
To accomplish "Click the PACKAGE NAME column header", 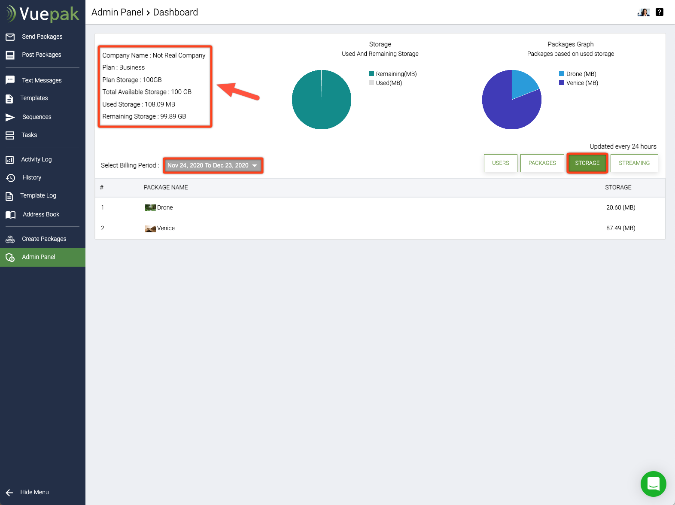I will tap(166, 187).
